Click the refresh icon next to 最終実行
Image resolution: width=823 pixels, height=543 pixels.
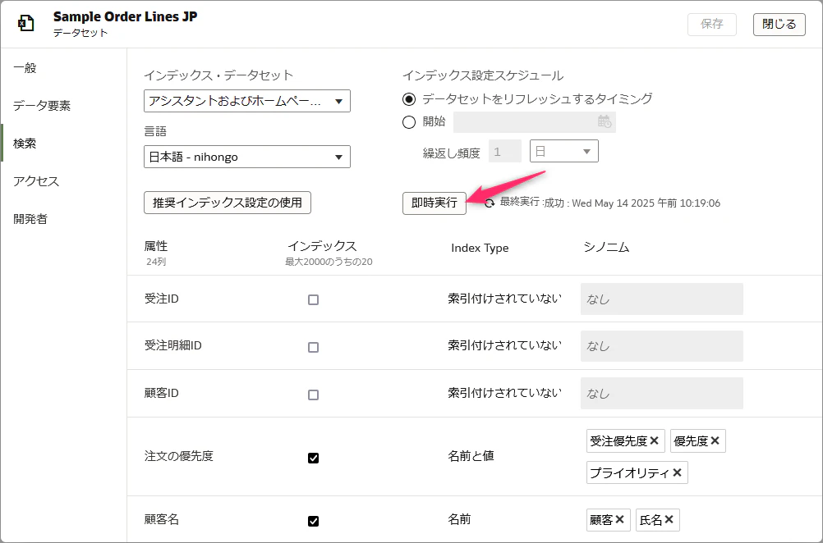click(x=490, y=203)
